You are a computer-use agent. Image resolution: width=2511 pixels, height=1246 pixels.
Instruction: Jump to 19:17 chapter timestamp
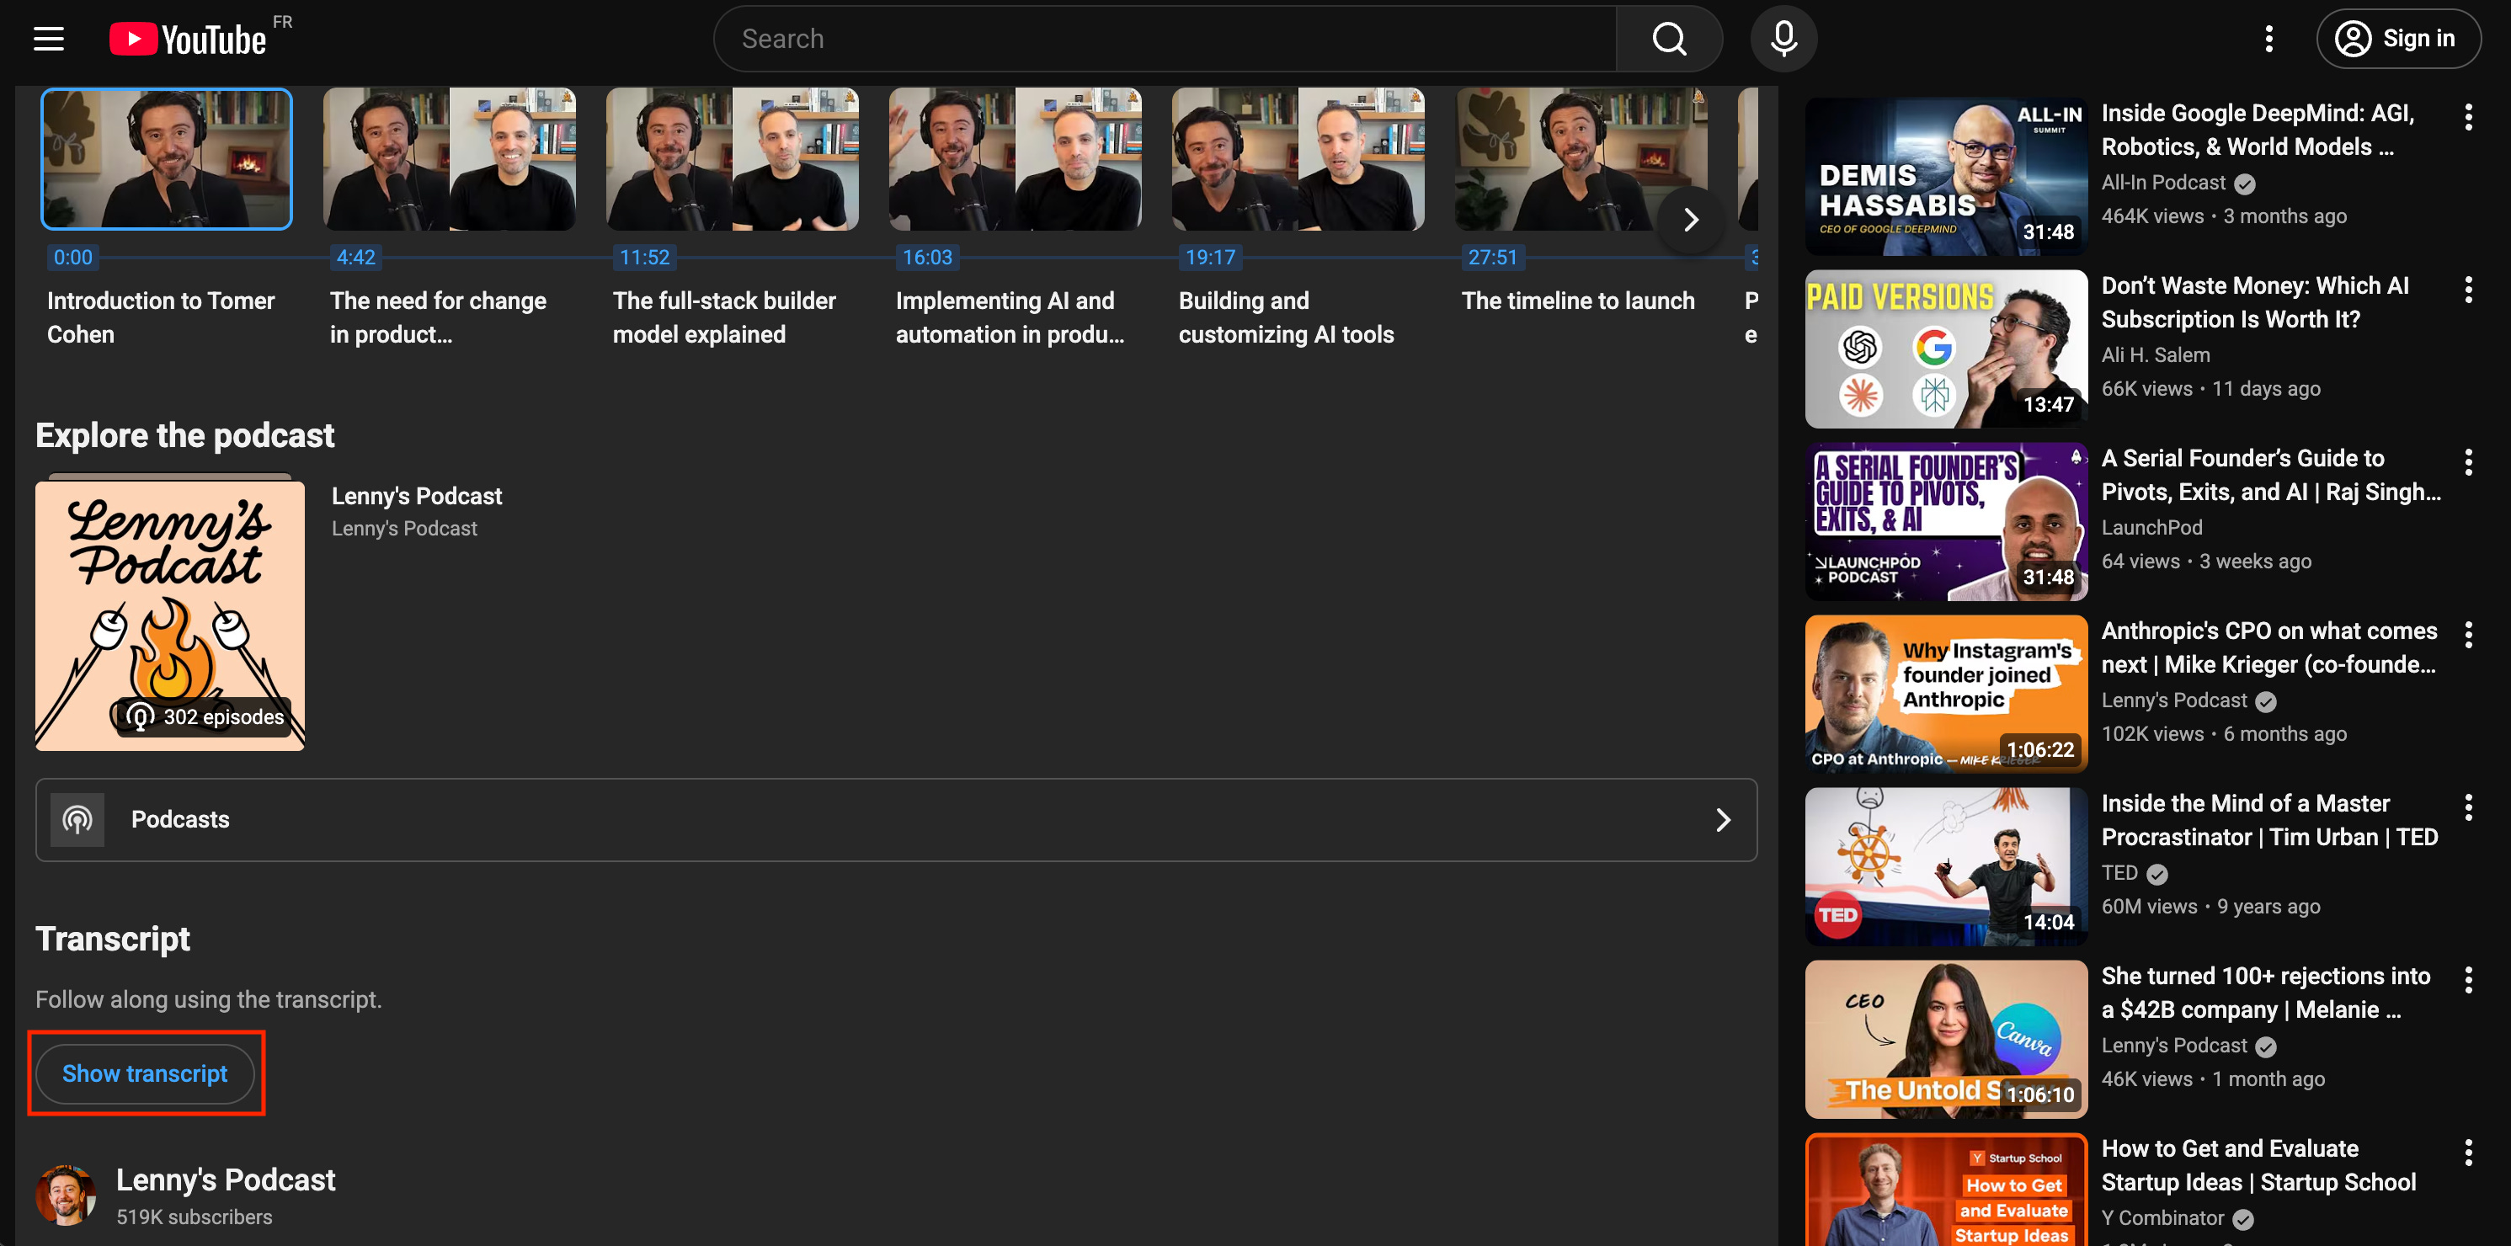pos(1210,258)
